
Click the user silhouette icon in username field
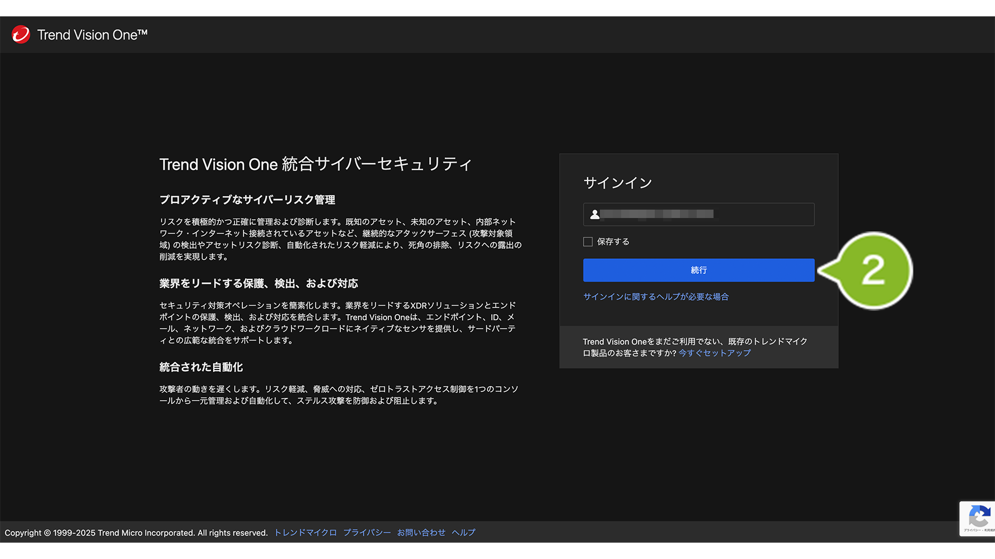click(x=594, y=214)
